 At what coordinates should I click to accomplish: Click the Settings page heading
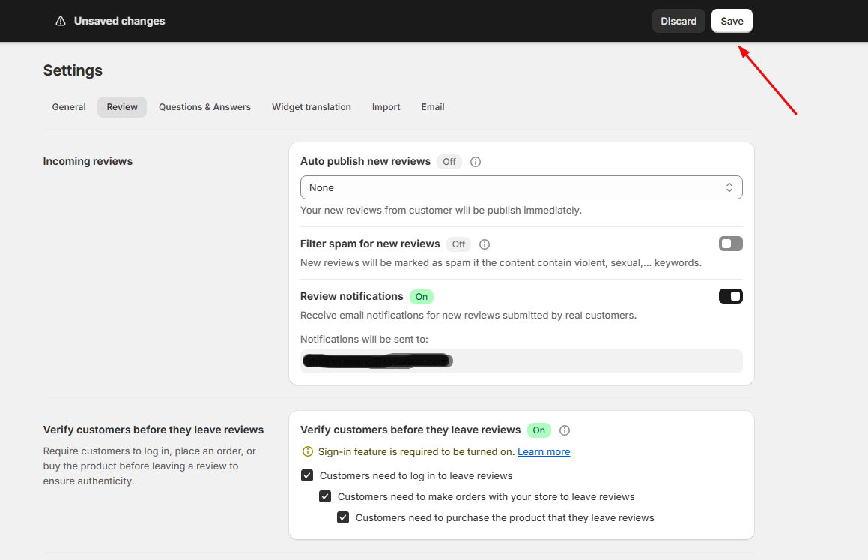coord(73,70)
